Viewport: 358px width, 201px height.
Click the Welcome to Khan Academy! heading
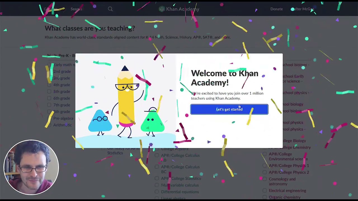point(225,78)
